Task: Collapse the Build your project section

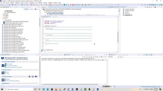Action: (2, 70)
